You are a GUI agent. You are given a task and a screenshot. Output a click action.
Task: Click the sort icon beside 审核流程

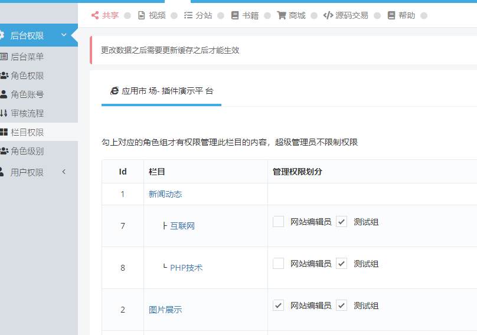click(4, 113)
